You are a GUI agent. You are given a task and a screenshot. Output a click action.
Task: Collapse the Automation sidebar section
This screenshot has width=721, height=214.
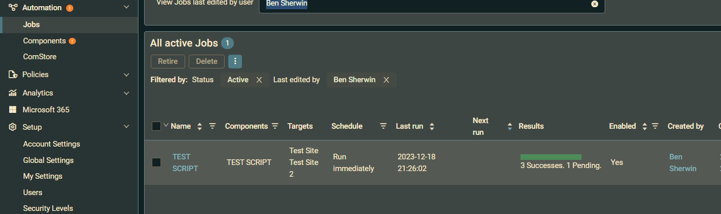point(127,8)
